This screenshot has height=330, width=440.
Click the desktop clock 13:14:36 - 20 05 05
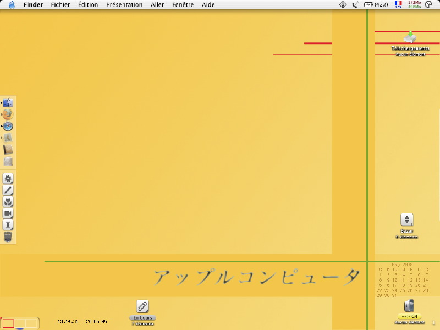coord(82,322)
